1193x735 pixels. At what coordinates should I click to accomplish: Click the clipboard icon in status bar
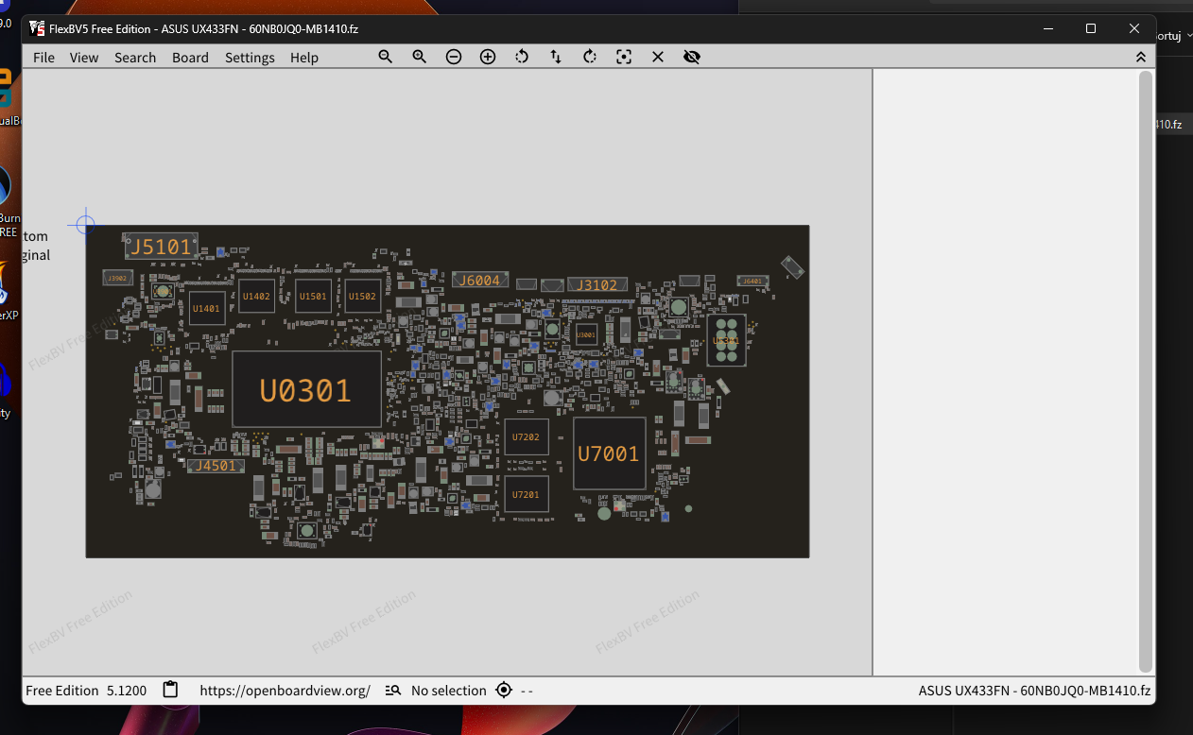[x=170, y=690]
